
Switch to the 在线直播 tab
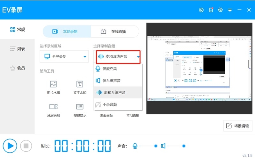click(115, 31)
